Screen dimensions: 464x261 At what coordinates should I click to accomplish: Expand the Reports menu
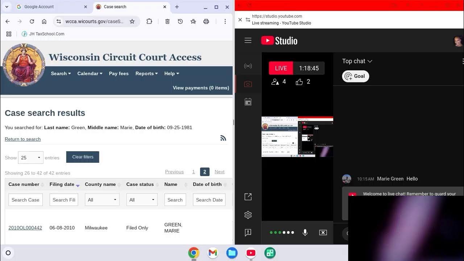pos(146,74)
